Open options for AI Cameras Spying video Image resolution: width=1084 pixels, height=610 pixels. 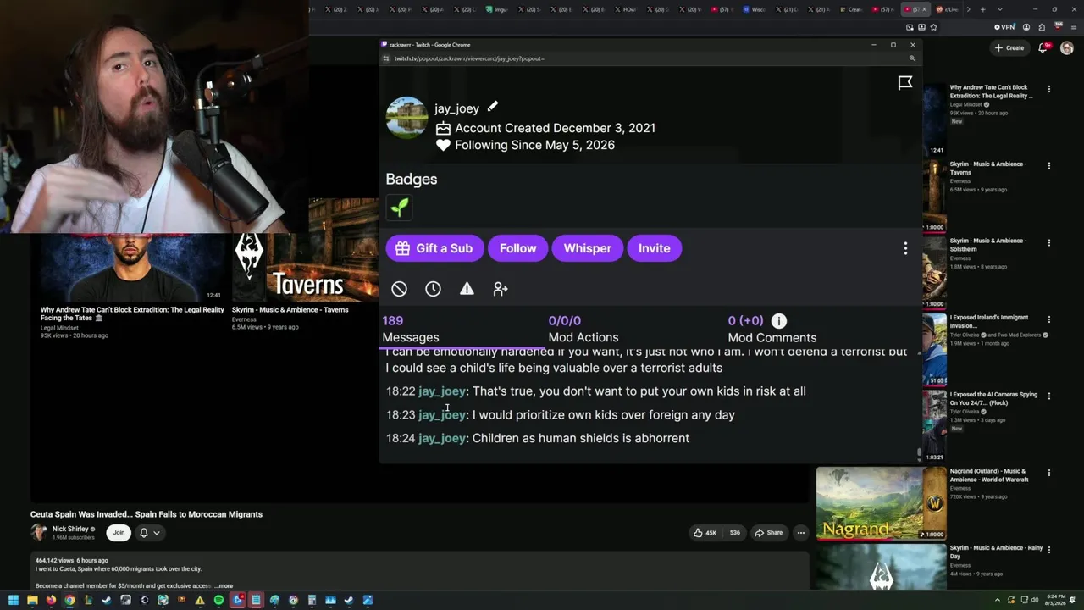click(x=1049, y=396)
